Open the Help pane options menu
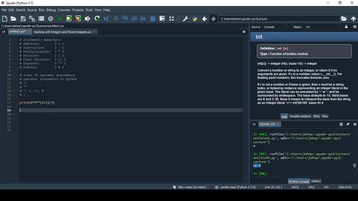Viewport: 358px width, 201px height. [355, 27]
